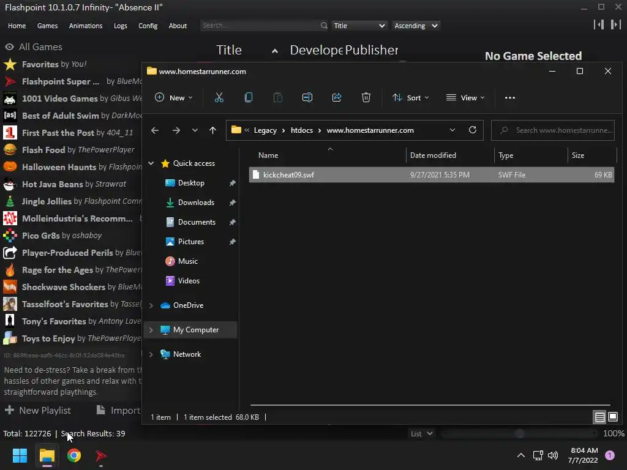Switch to large icons layout icon
Screen dimensions: 627x470
(612, 417)
